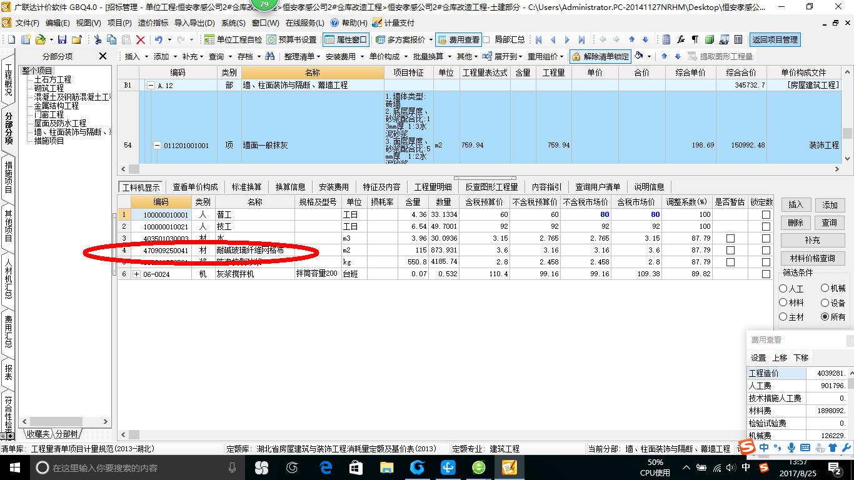Click the 插入 button on right panel
Viewport: 854px width, 480px height.
pos(796,204)
